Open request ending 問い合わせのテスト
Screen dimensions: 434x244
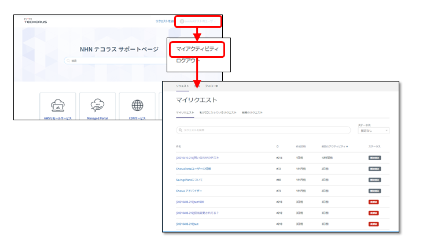[197, 158]
